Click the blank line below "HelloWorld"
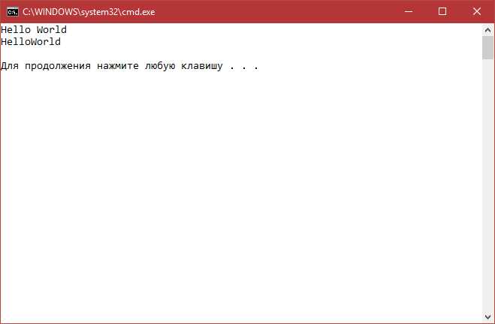The height and width of the screenshot is (324, 495). point(241,54)
